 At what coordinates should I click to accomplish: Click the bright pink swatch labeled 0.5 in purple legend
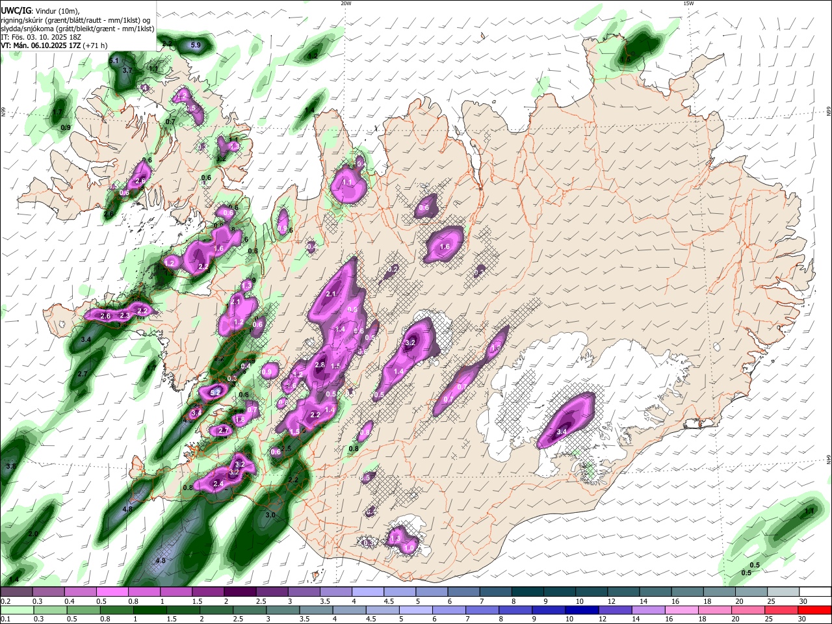[112, 591]
